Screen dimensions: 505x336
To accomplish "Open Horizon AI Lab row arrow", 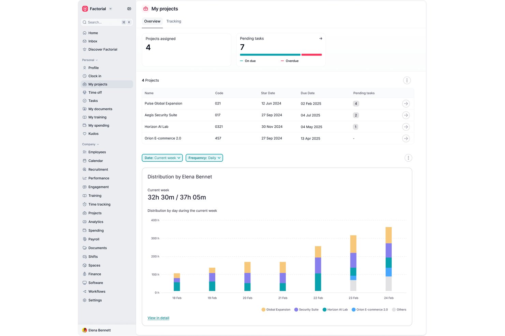I will click(x=406, y=127).
